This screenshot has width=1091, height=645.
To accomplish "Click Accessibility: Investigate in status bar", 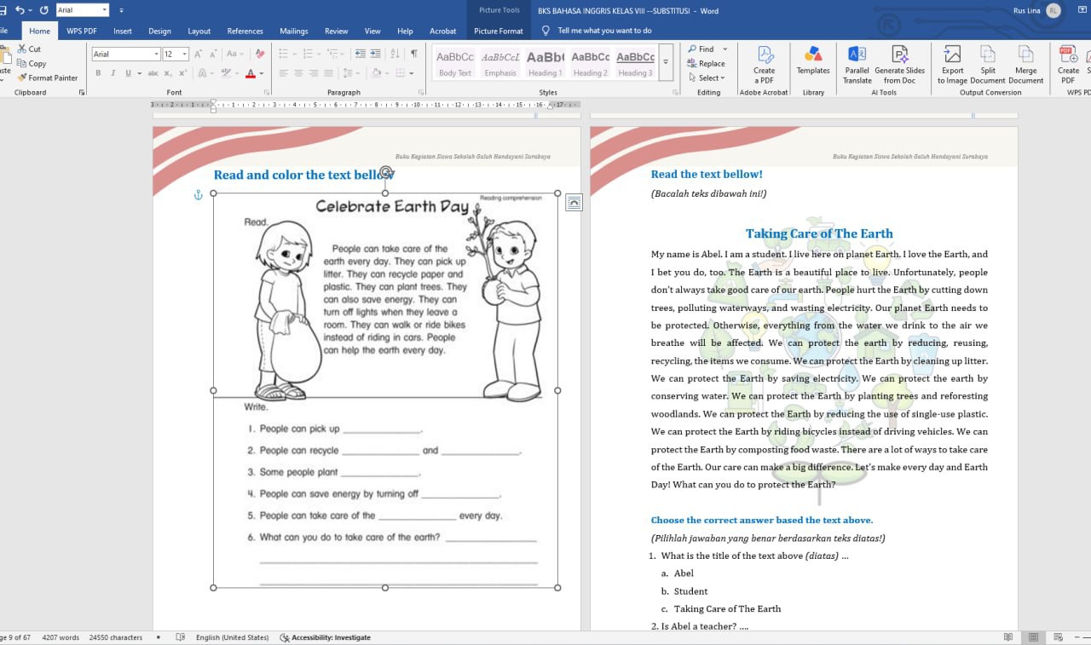I will click(326, 637).
